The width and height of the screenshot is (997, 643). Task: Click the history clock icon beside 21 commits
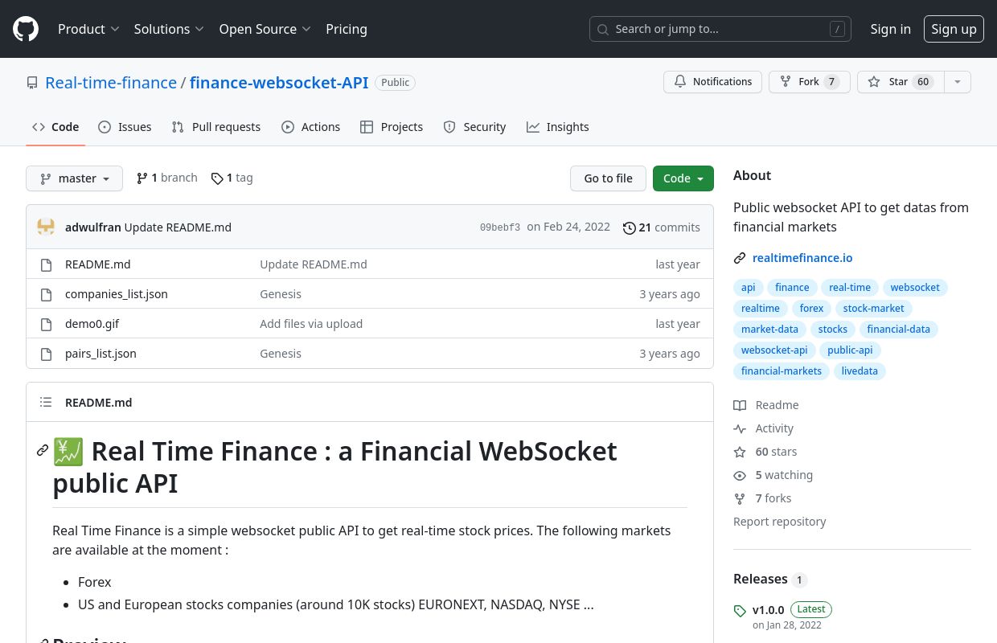coord(630,227)
